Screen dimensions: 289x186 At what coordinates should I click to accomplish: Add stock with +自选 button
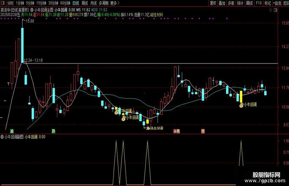[x=277, y=3]
